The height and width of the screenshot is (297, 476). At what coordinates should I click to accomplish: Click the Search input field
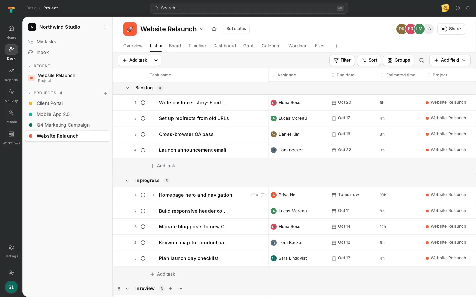[249, 8]
